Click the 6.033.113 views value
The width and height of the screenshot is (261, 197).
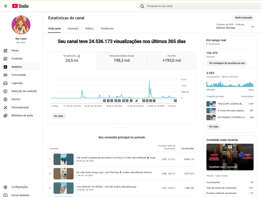[189, 159]
